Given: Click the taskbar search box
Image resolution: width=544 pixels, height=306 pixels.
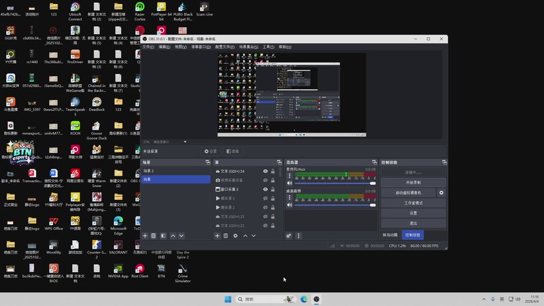Looking at the screenshot, I should click(x=266, y=299).
